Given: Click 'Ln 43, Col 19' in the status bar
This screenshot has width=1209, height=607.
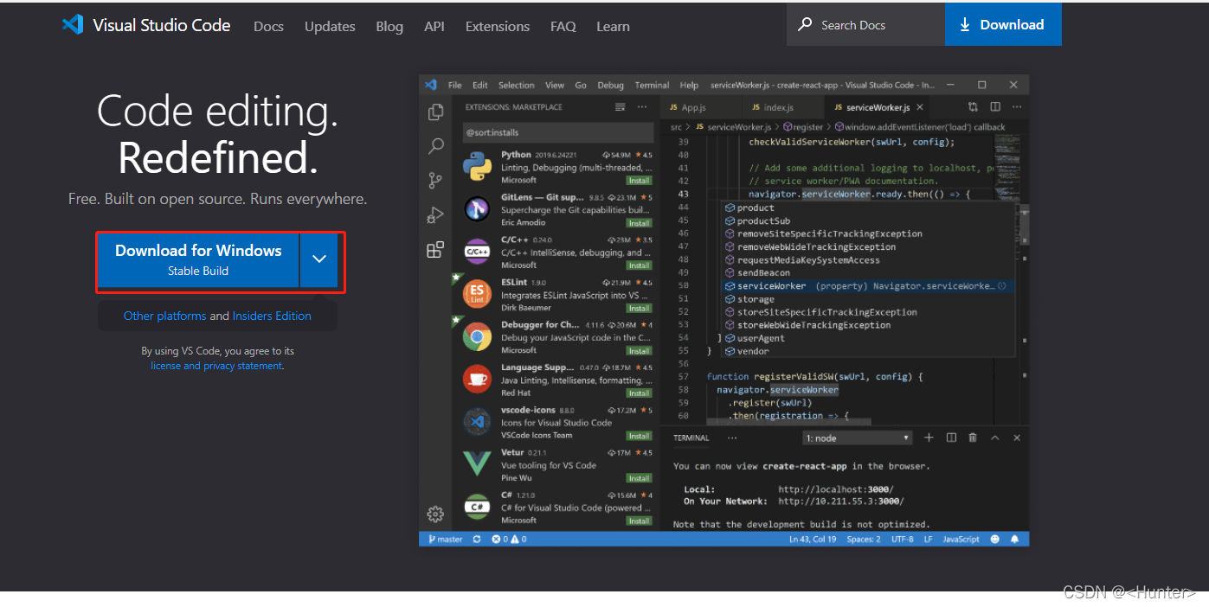Looking at the screenshot, I should (813, 539).
